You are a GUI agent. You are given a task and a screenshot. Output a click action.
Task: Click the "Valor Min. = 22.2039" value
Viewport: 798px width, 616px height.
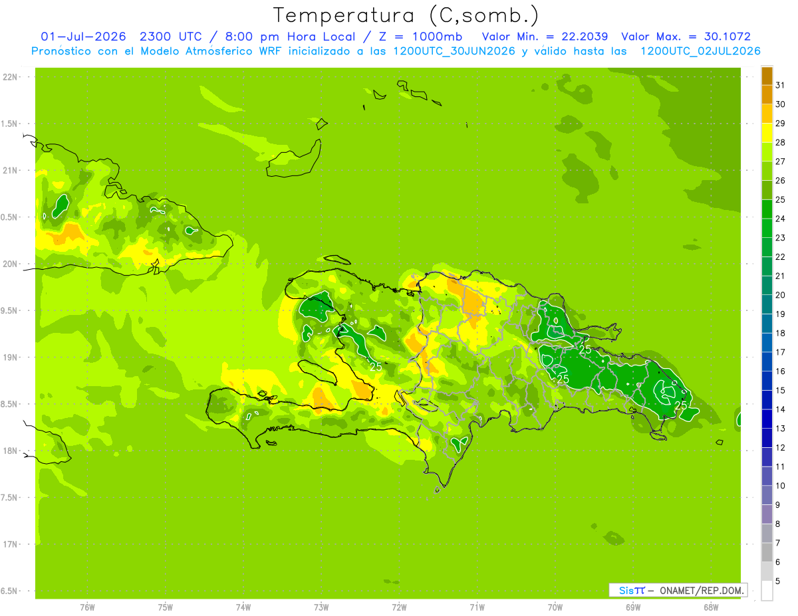(x=545, y=37)
